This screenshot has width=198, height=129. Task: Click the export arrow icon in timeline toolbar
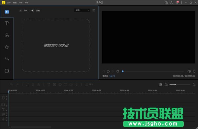pos(86,85)
